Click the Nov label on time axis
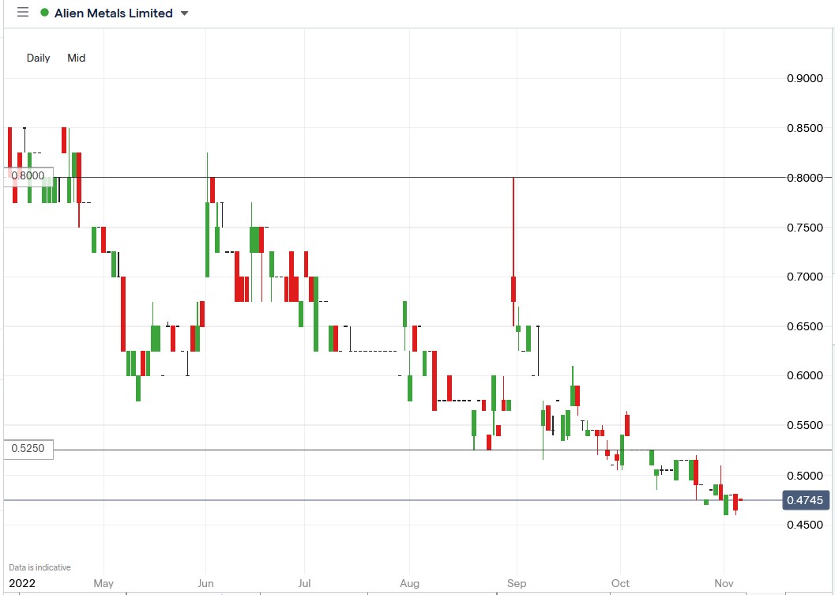This screenshot has height=595, width=835. (x=724, y=583)
